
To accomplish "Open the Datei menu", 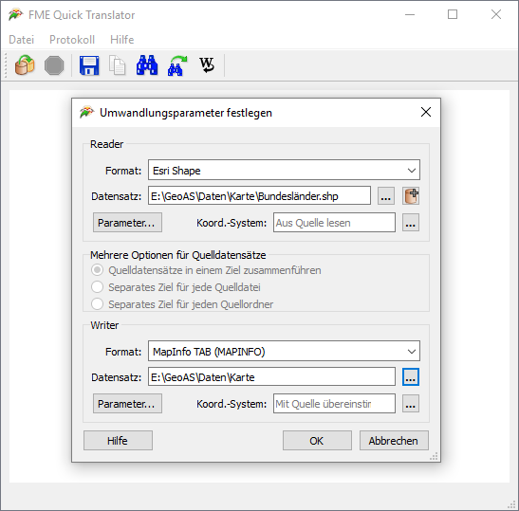I will (21, 40).
